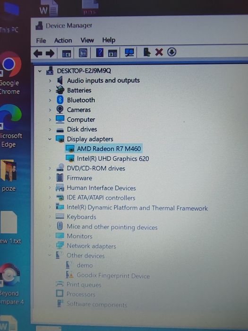Click the Properties toolbar icon
The width and height of the screenshot is (248, 331).
pyautogui.click(x=83, y=53)
